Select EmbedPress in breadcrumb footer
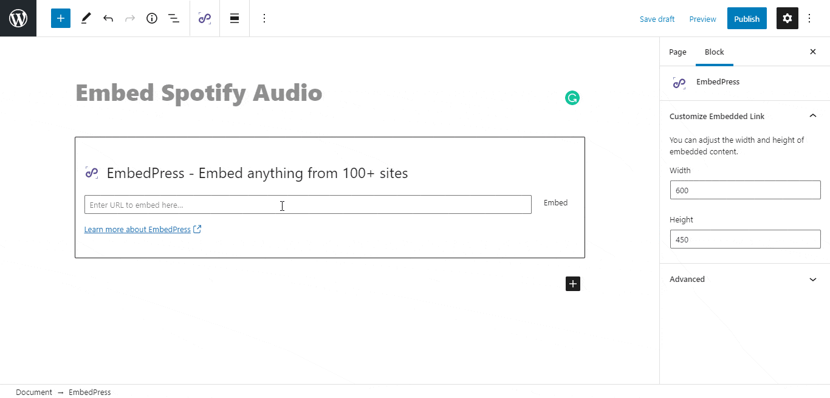 click(90, 392)
